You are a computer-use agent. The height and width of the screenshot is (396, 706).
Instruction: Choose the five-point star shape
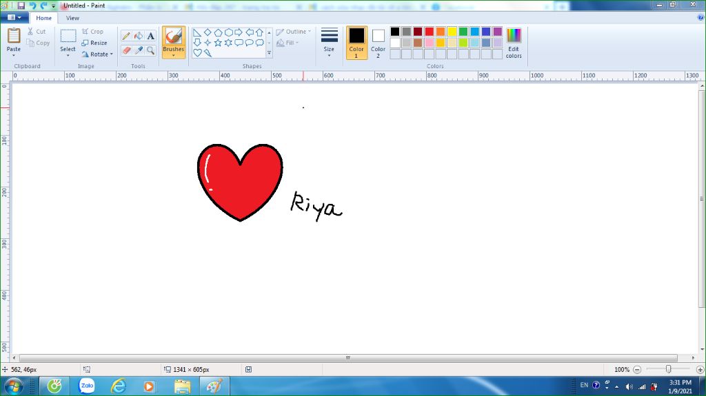point(218,43)
